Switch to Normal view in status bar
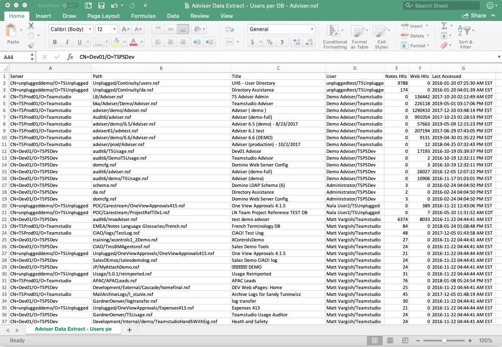 (375, 341)
